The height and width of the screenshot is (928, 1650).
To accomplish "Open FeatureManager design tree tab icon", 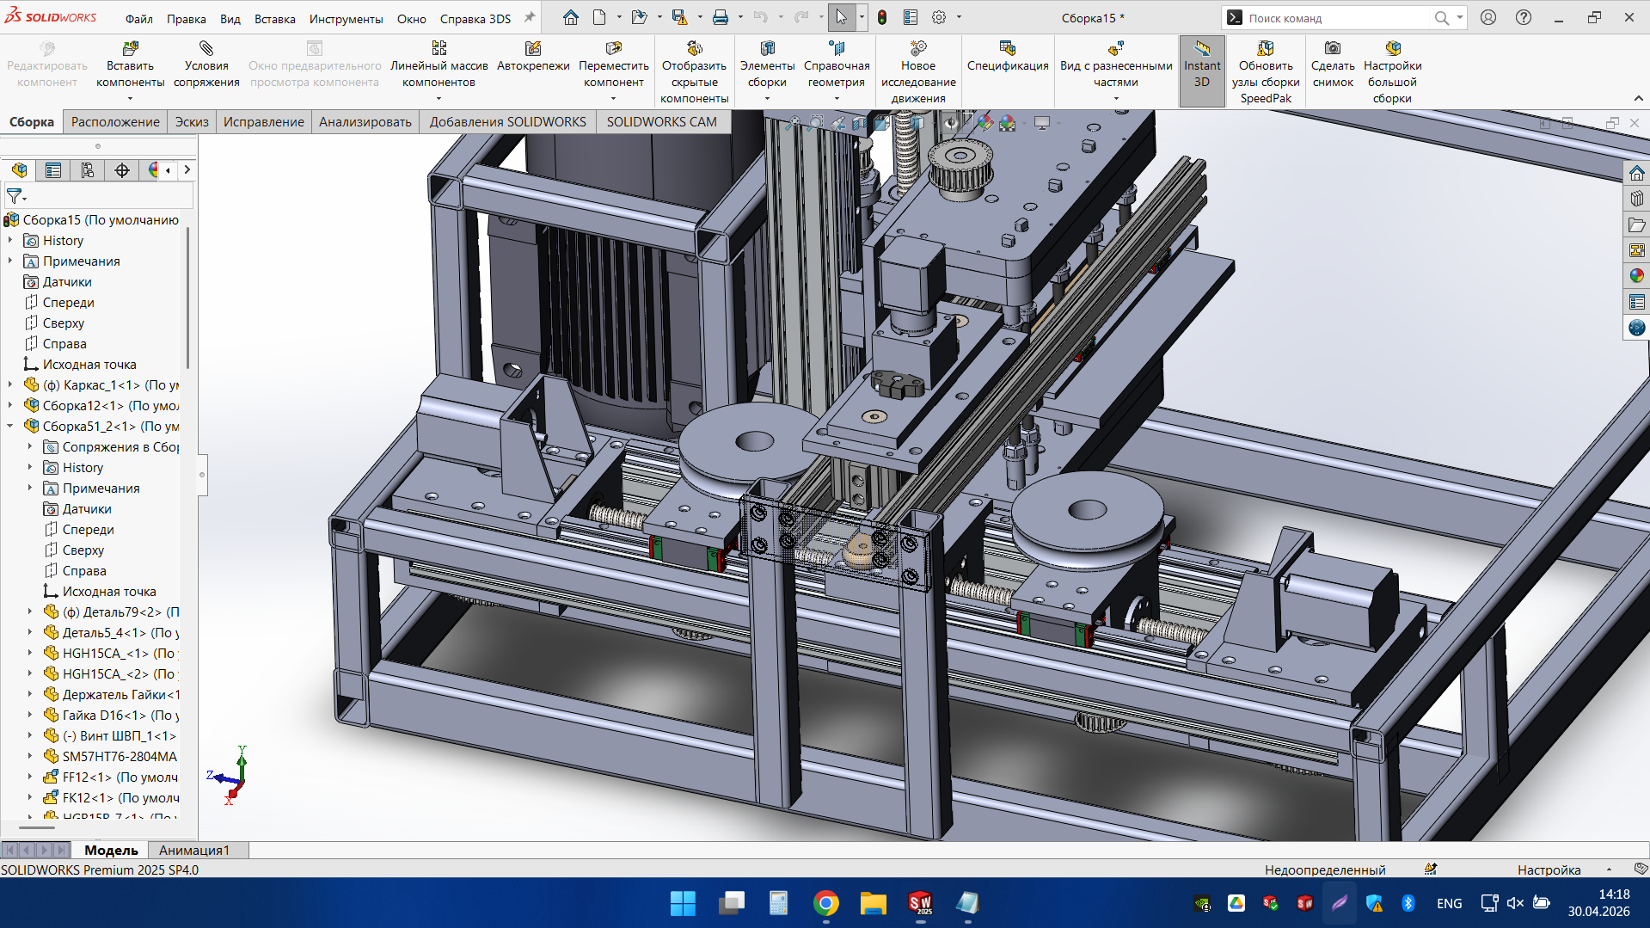I will click(19, 170).
